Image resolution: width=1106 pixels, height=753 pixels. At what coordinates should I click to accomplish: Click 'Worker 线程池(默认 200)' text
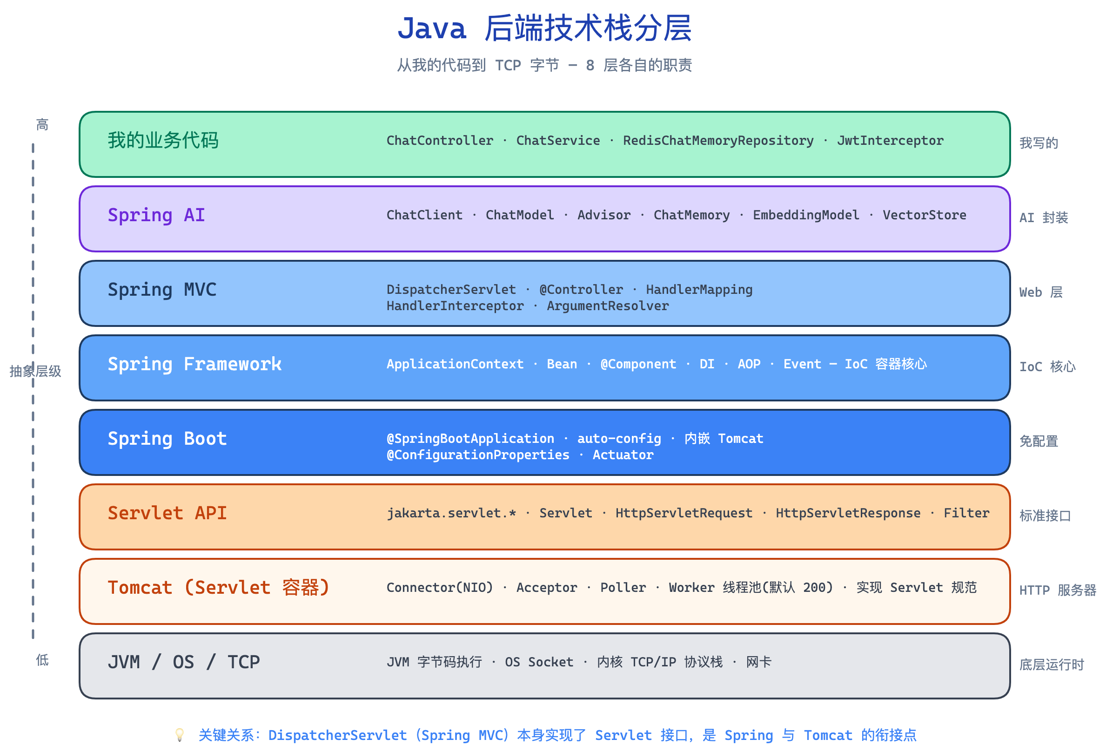[751, 588]
